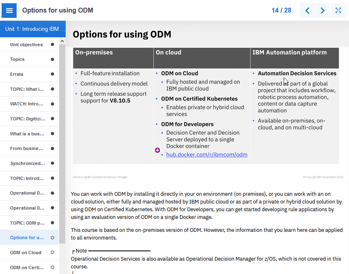Open From busine... sidebar item

point(29,148)
